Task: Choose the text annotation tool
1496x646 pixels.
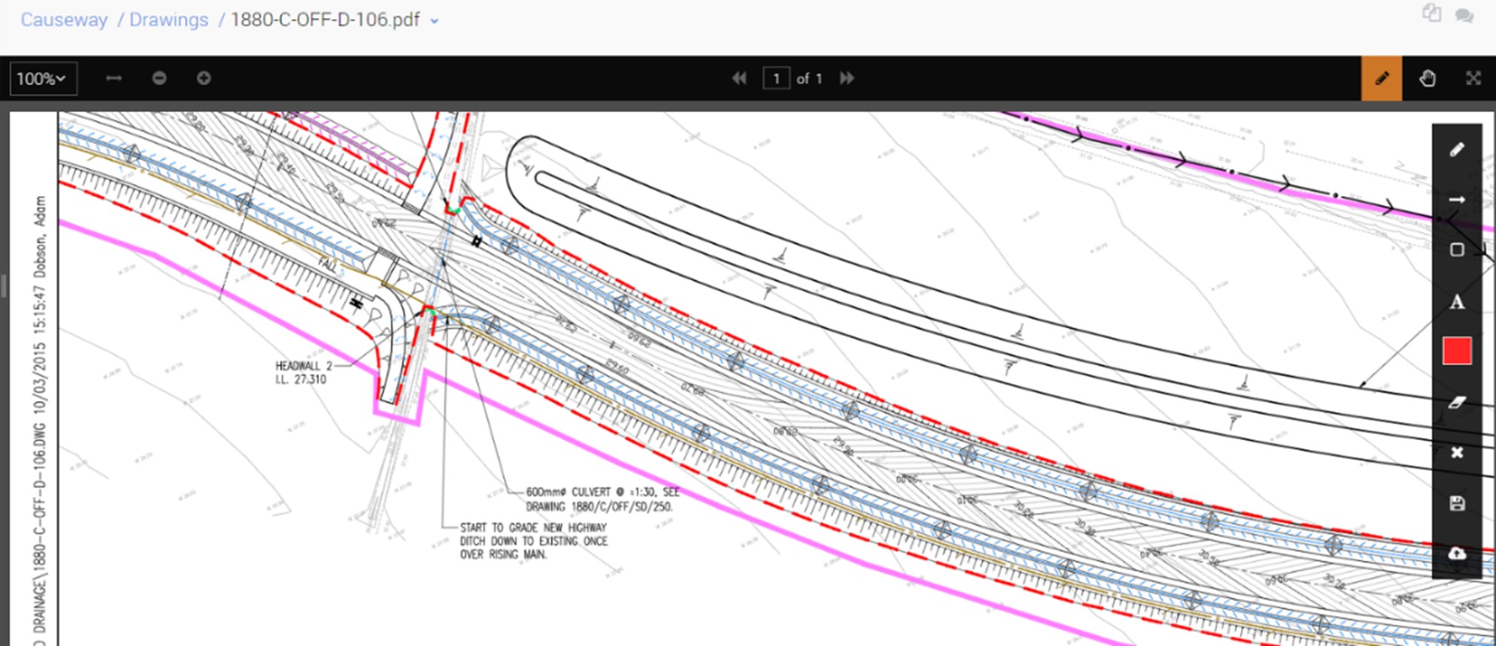Action: 1457,302
